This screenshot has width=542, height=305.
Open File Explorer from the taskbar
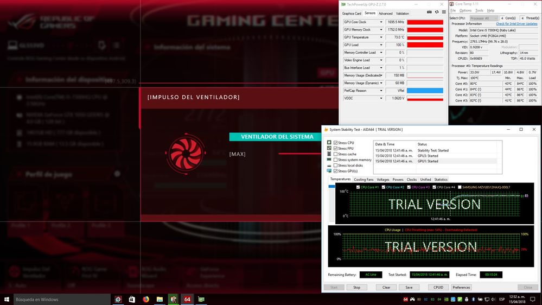point(160,300)
